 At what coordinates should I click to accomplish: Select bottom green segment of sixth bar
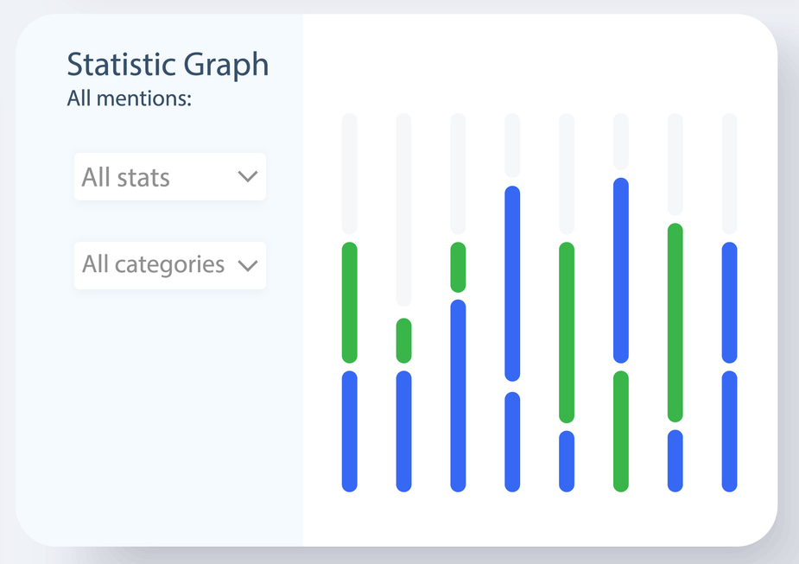coord(621,431)
